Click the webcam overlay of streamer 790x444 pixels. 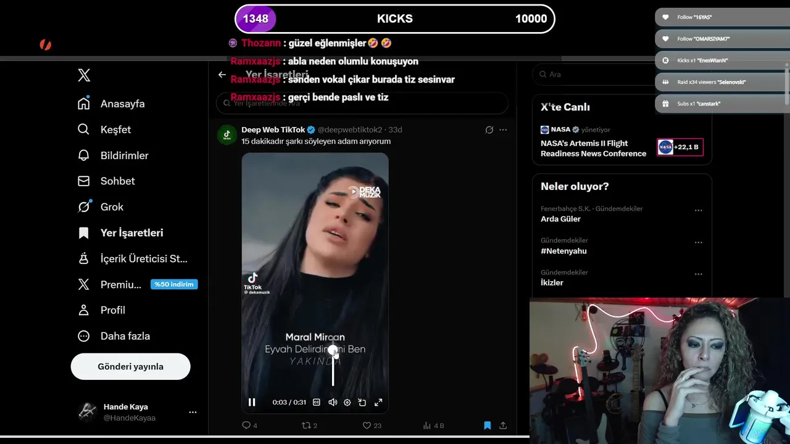click(660, 370)
